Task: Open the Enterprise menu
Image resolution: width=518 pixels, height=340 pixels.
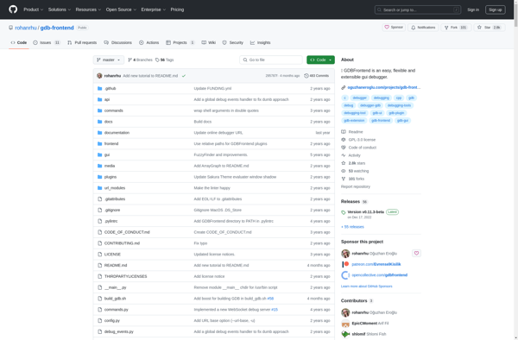Action: [154, 9]
